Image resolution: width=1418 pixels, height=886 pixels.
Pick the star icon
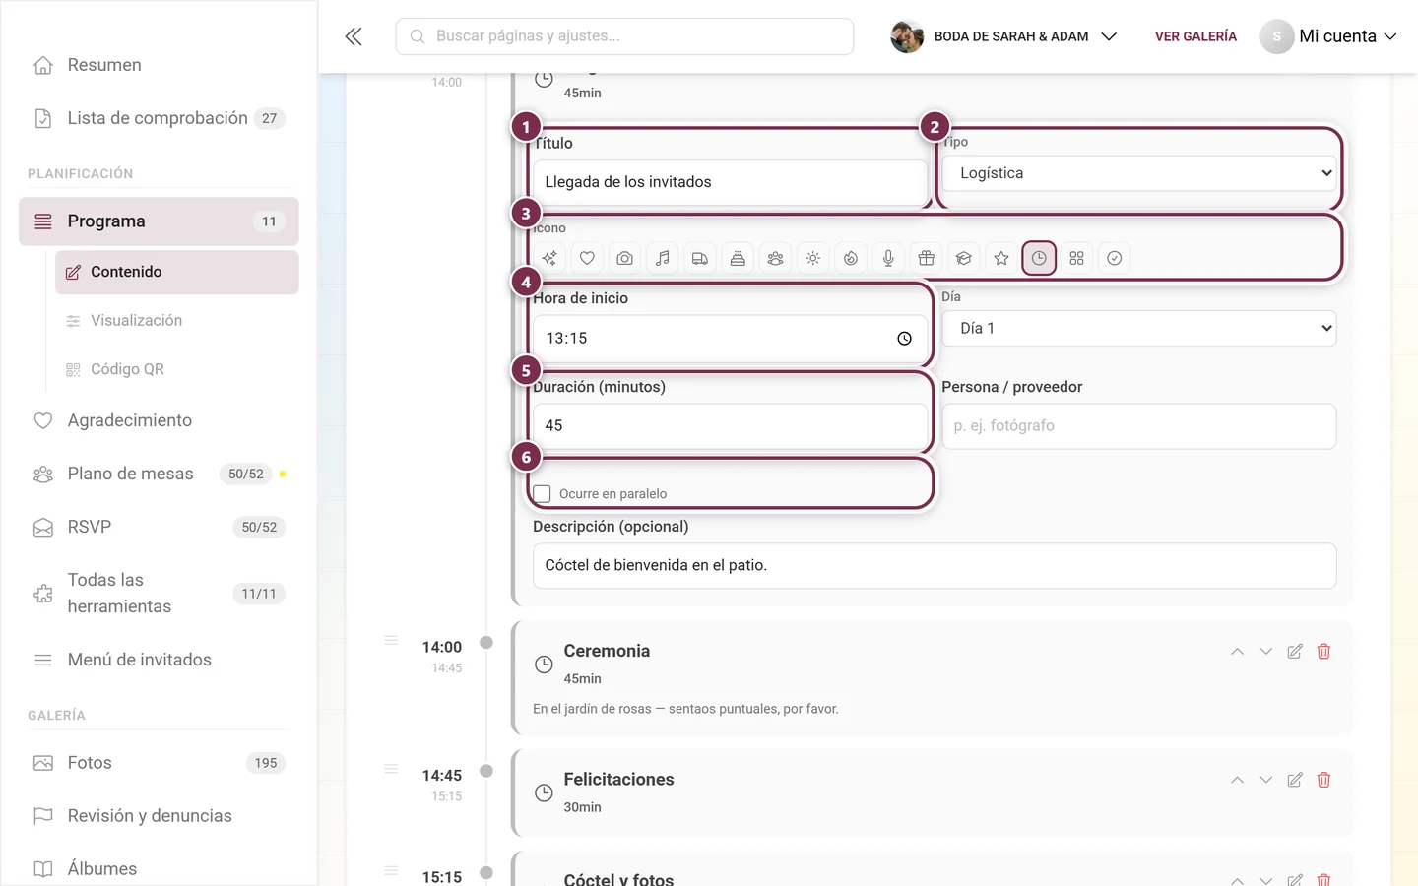1001,258
